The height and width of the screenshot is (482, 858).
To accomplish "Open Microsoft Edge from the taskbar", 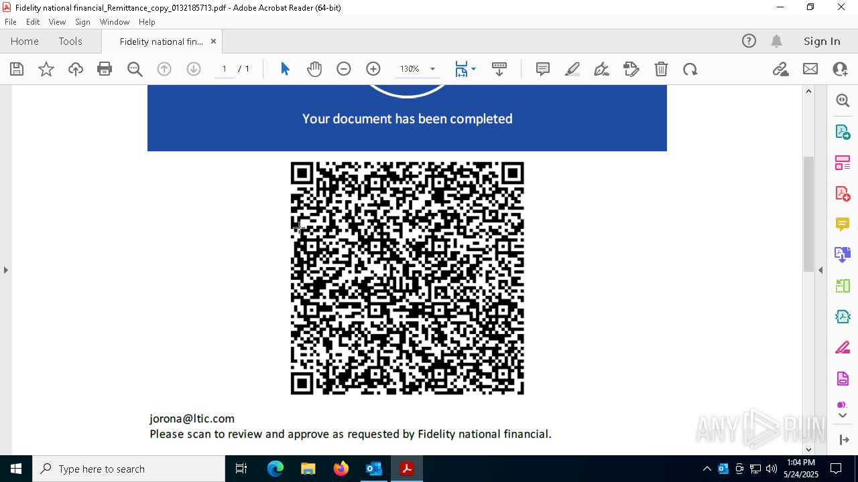I will pos(275,469).
